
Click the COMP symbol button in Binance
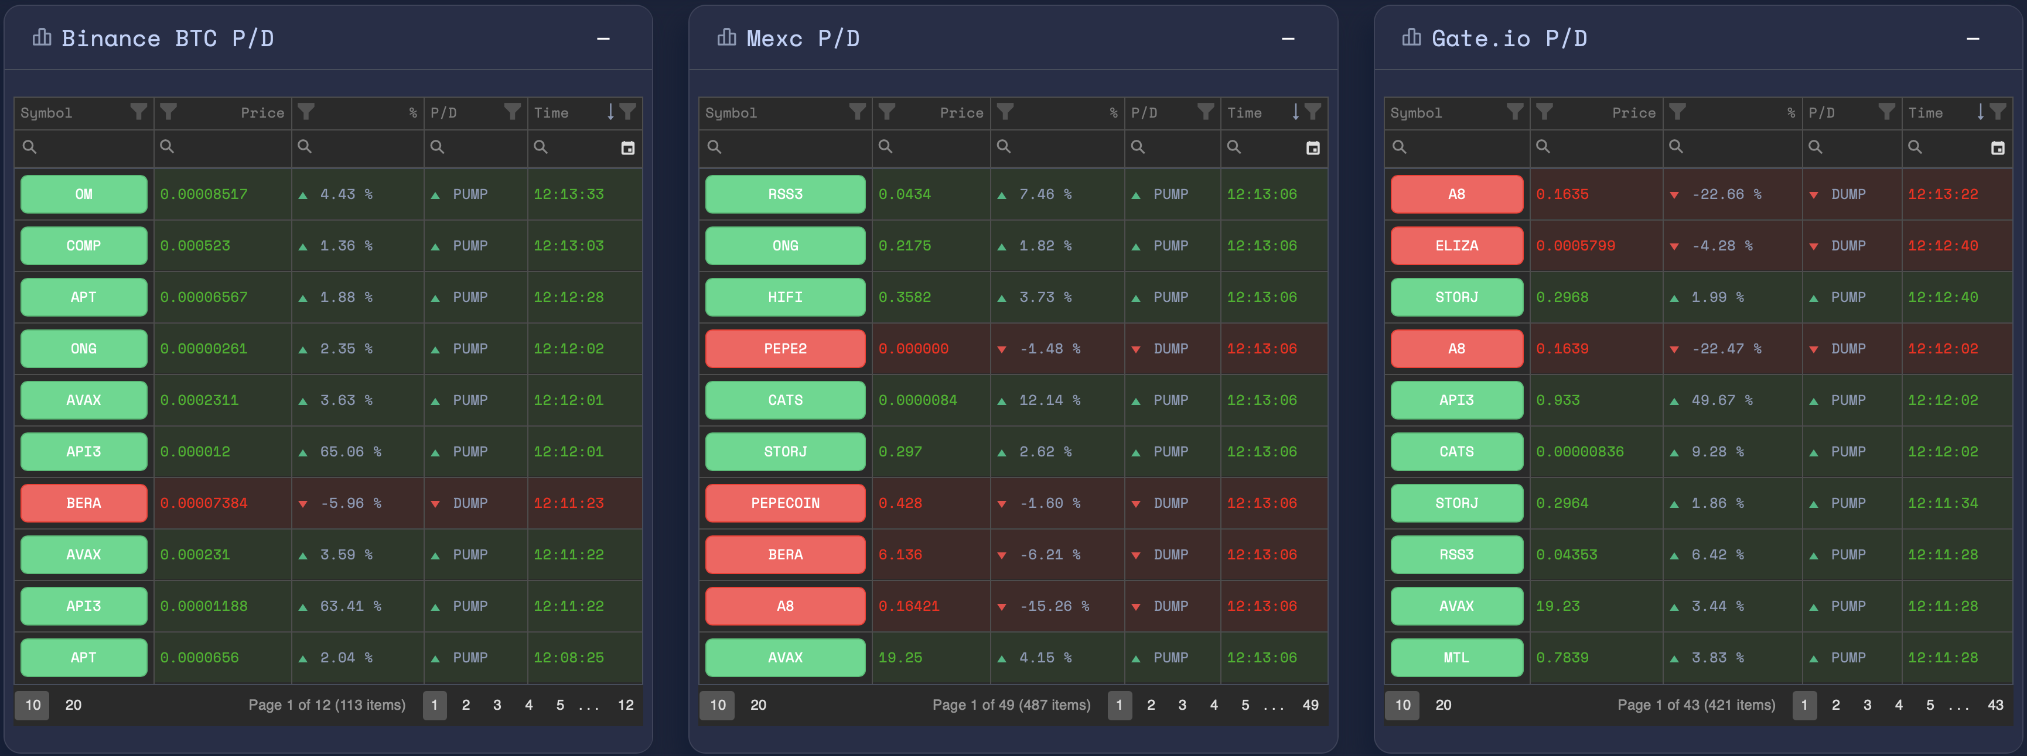coord(83,245)
